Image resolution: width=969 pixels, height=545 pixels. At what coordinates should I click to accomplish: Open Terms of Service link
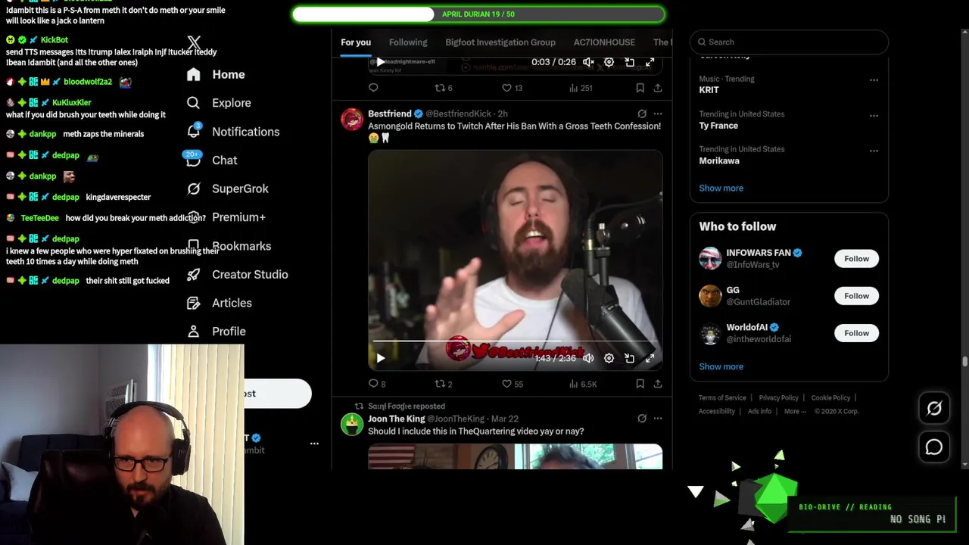point(722,398)
